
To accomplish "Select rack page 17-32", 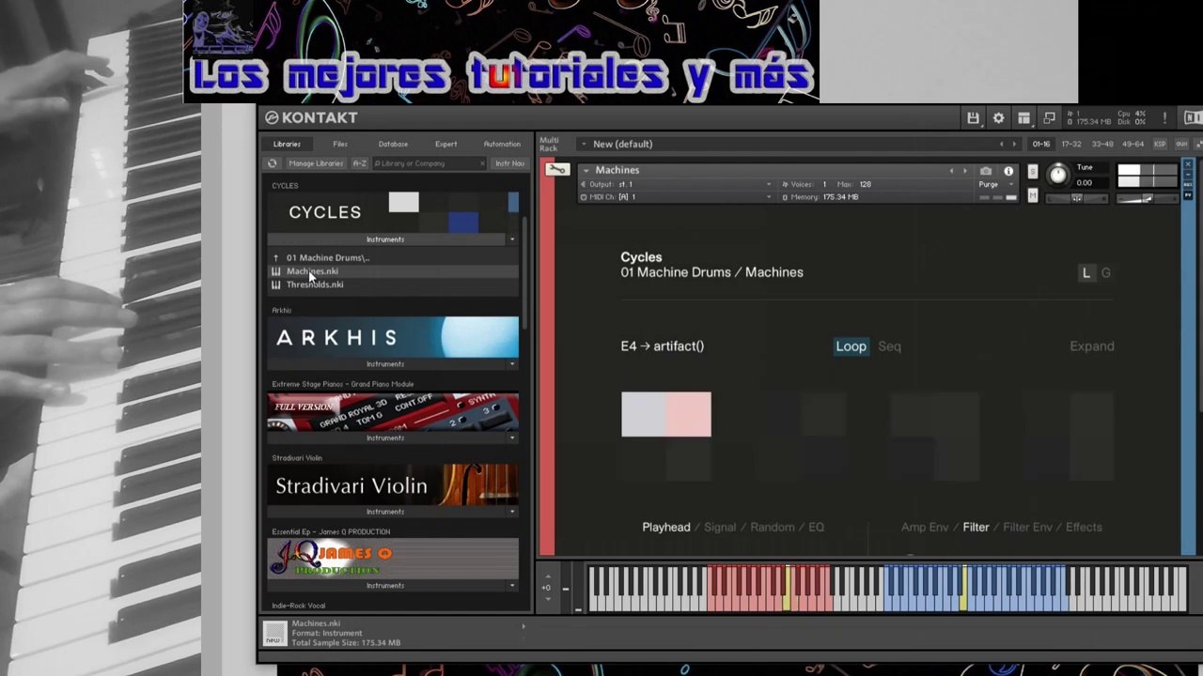I will point(1071,144).
